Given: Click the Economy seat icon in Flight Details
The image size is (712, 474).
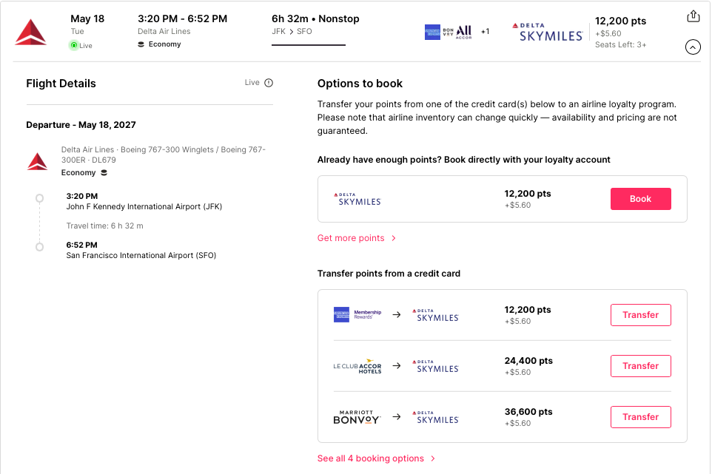Looking at the screenshot, I should [104, 172].
